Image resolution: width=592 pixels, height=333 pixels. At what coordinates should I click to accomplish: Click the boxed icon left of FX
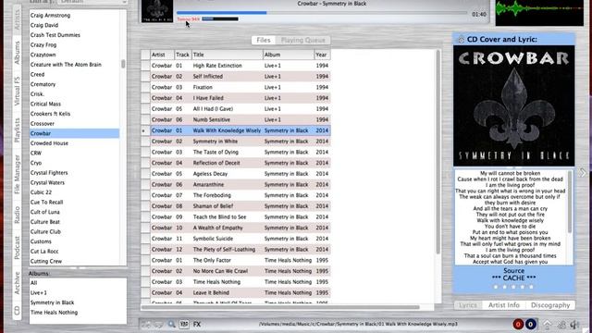tap(184, 325)
